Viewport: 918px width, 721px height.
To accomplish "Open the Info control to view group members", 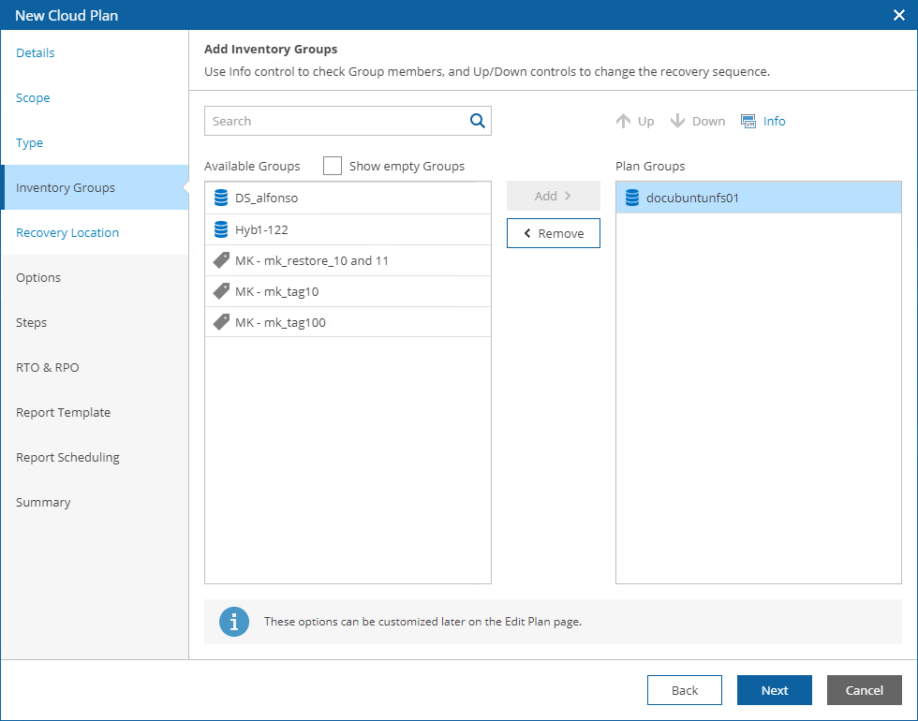I will [763, 121].
